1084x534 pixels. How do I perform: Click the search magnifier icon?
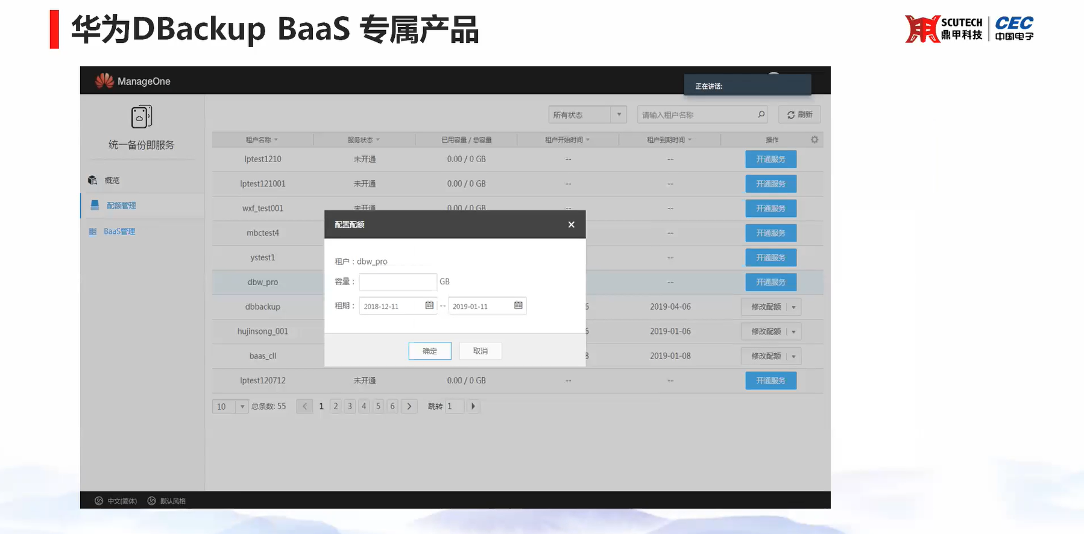tap(761, 115)
